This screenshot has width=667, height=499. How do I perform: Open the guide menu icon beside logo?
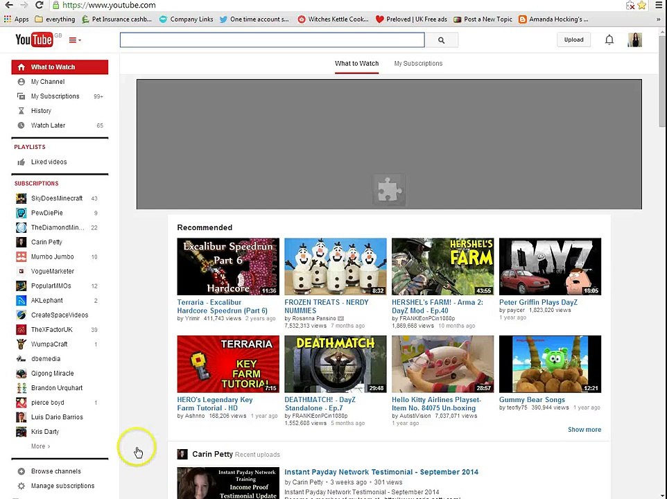point(75,40)
